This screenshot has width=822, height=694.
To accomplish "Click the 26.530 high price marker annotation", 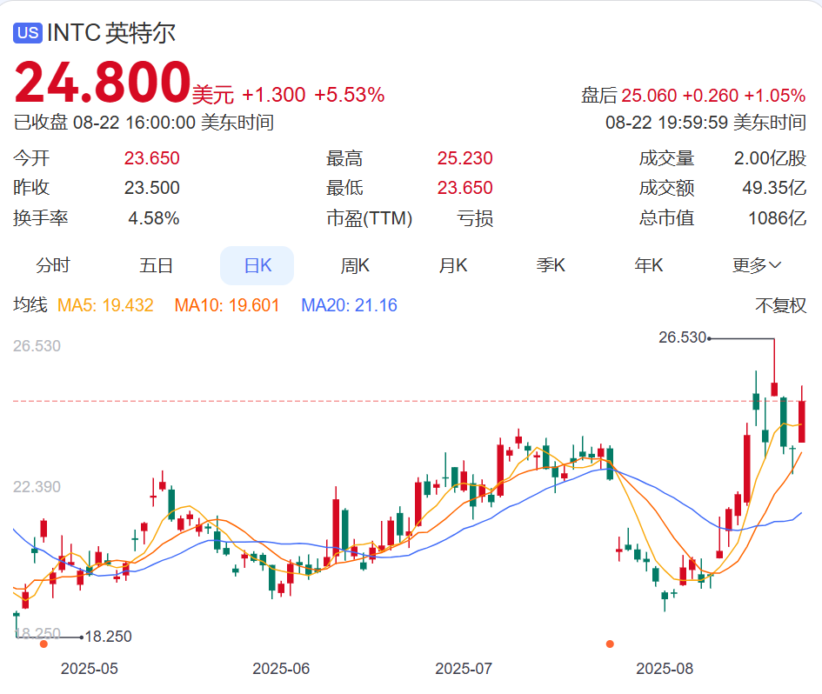I will [684, 339].
